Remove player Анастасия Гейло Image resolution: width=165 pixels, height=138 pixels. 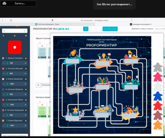(x=26, y=100)
